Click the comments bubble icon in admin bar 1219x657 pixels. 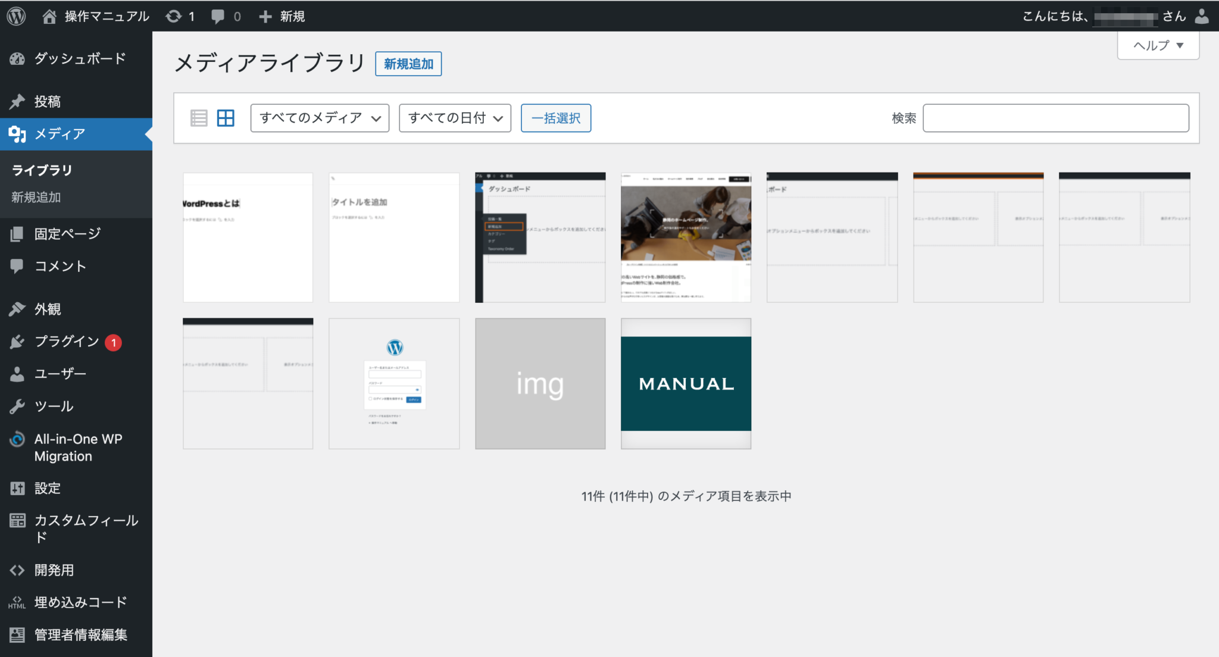point(218,16)
